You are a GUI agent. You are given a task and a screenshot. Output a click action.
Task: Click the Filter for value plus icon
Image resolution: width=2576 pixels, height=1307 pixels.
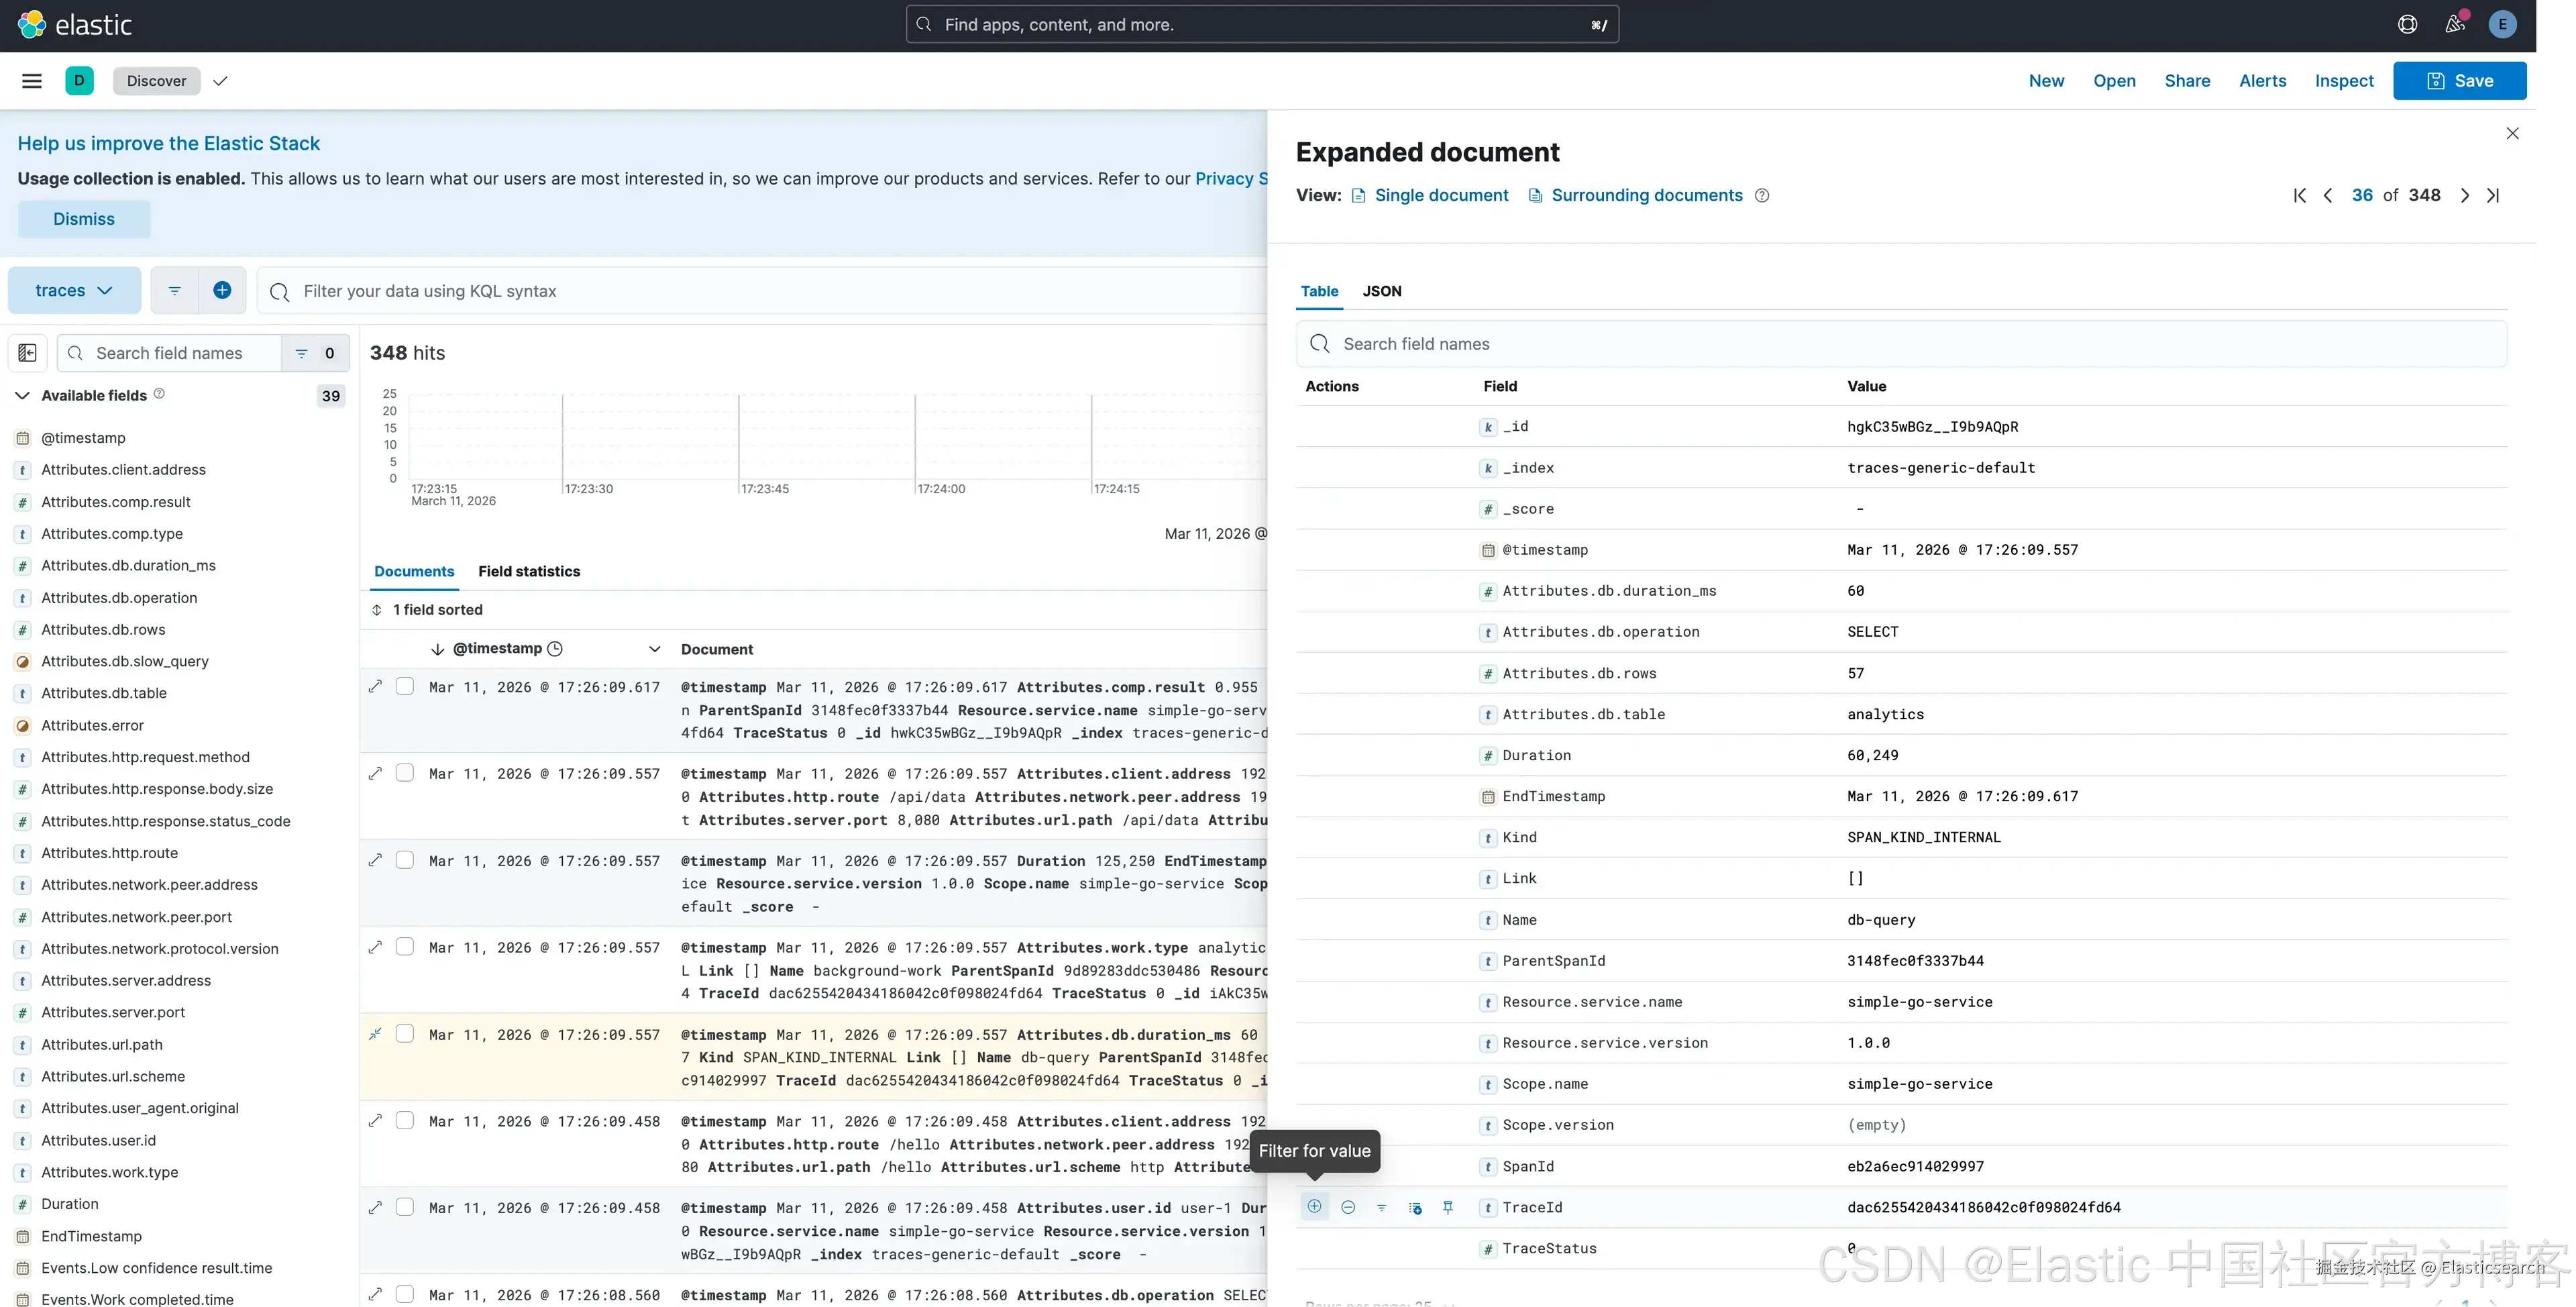(x=1314, y=1207)
